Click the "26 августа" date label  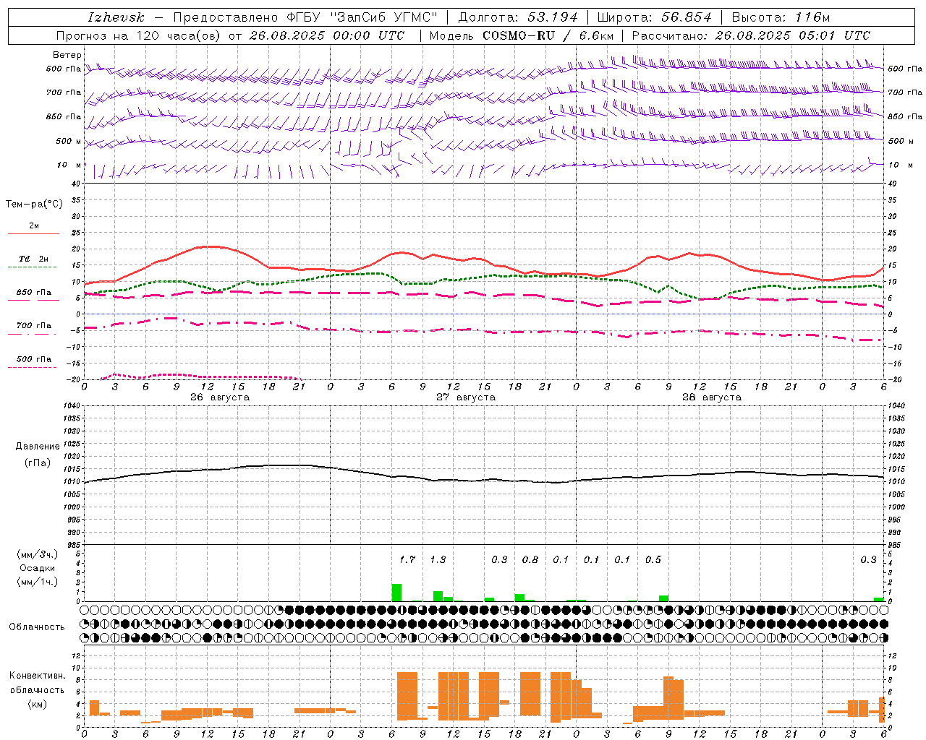220,397
